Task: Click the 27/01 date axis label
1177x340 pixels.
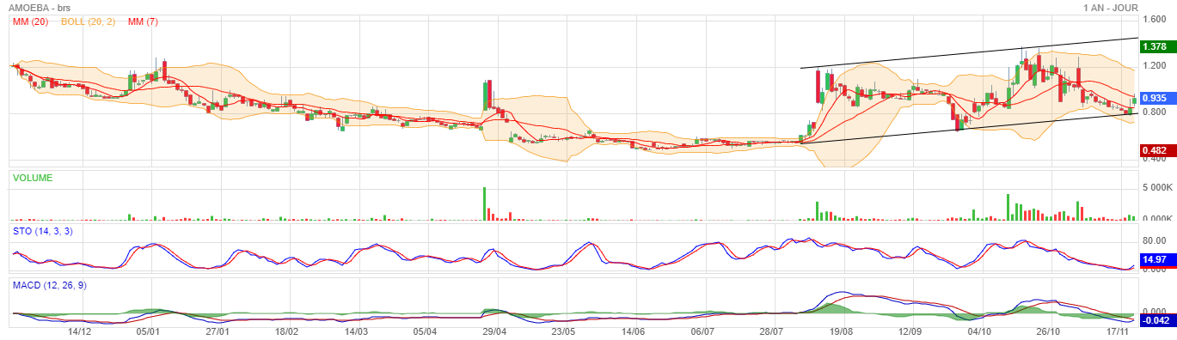Action: (218, 331)
